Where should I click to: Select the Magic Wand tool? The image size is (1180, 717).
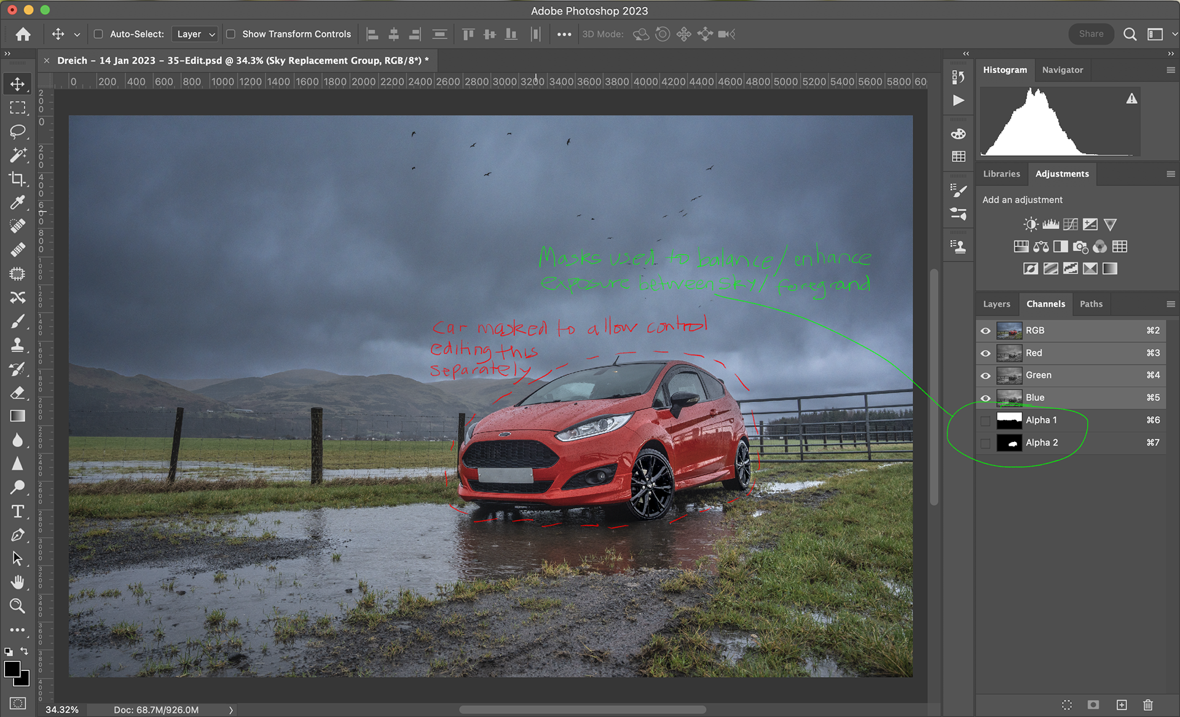[x=18, y=155]
